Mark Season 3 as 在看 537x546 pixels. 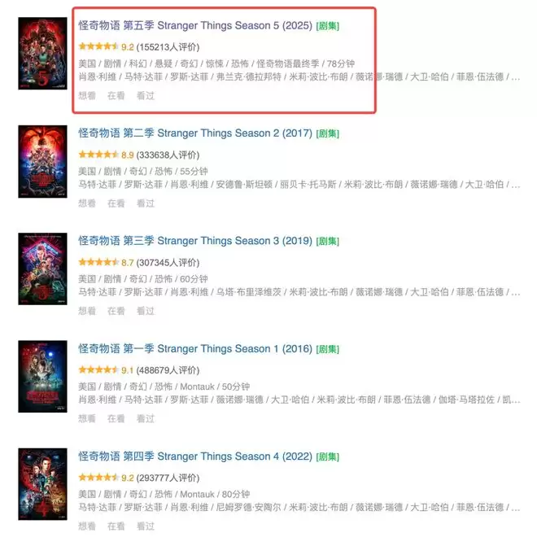(116, 311)
